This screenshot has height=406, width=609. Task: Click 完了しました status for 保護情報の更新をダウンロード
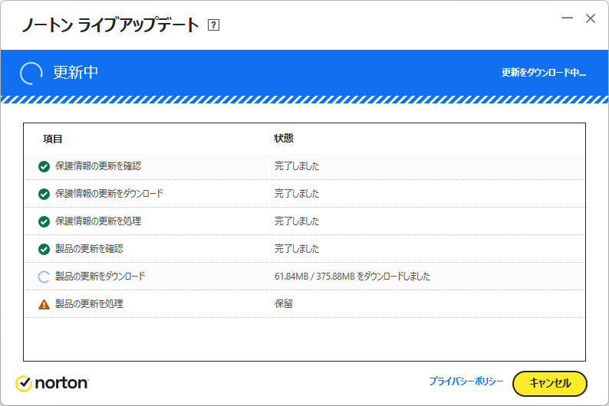pos(297,194)
